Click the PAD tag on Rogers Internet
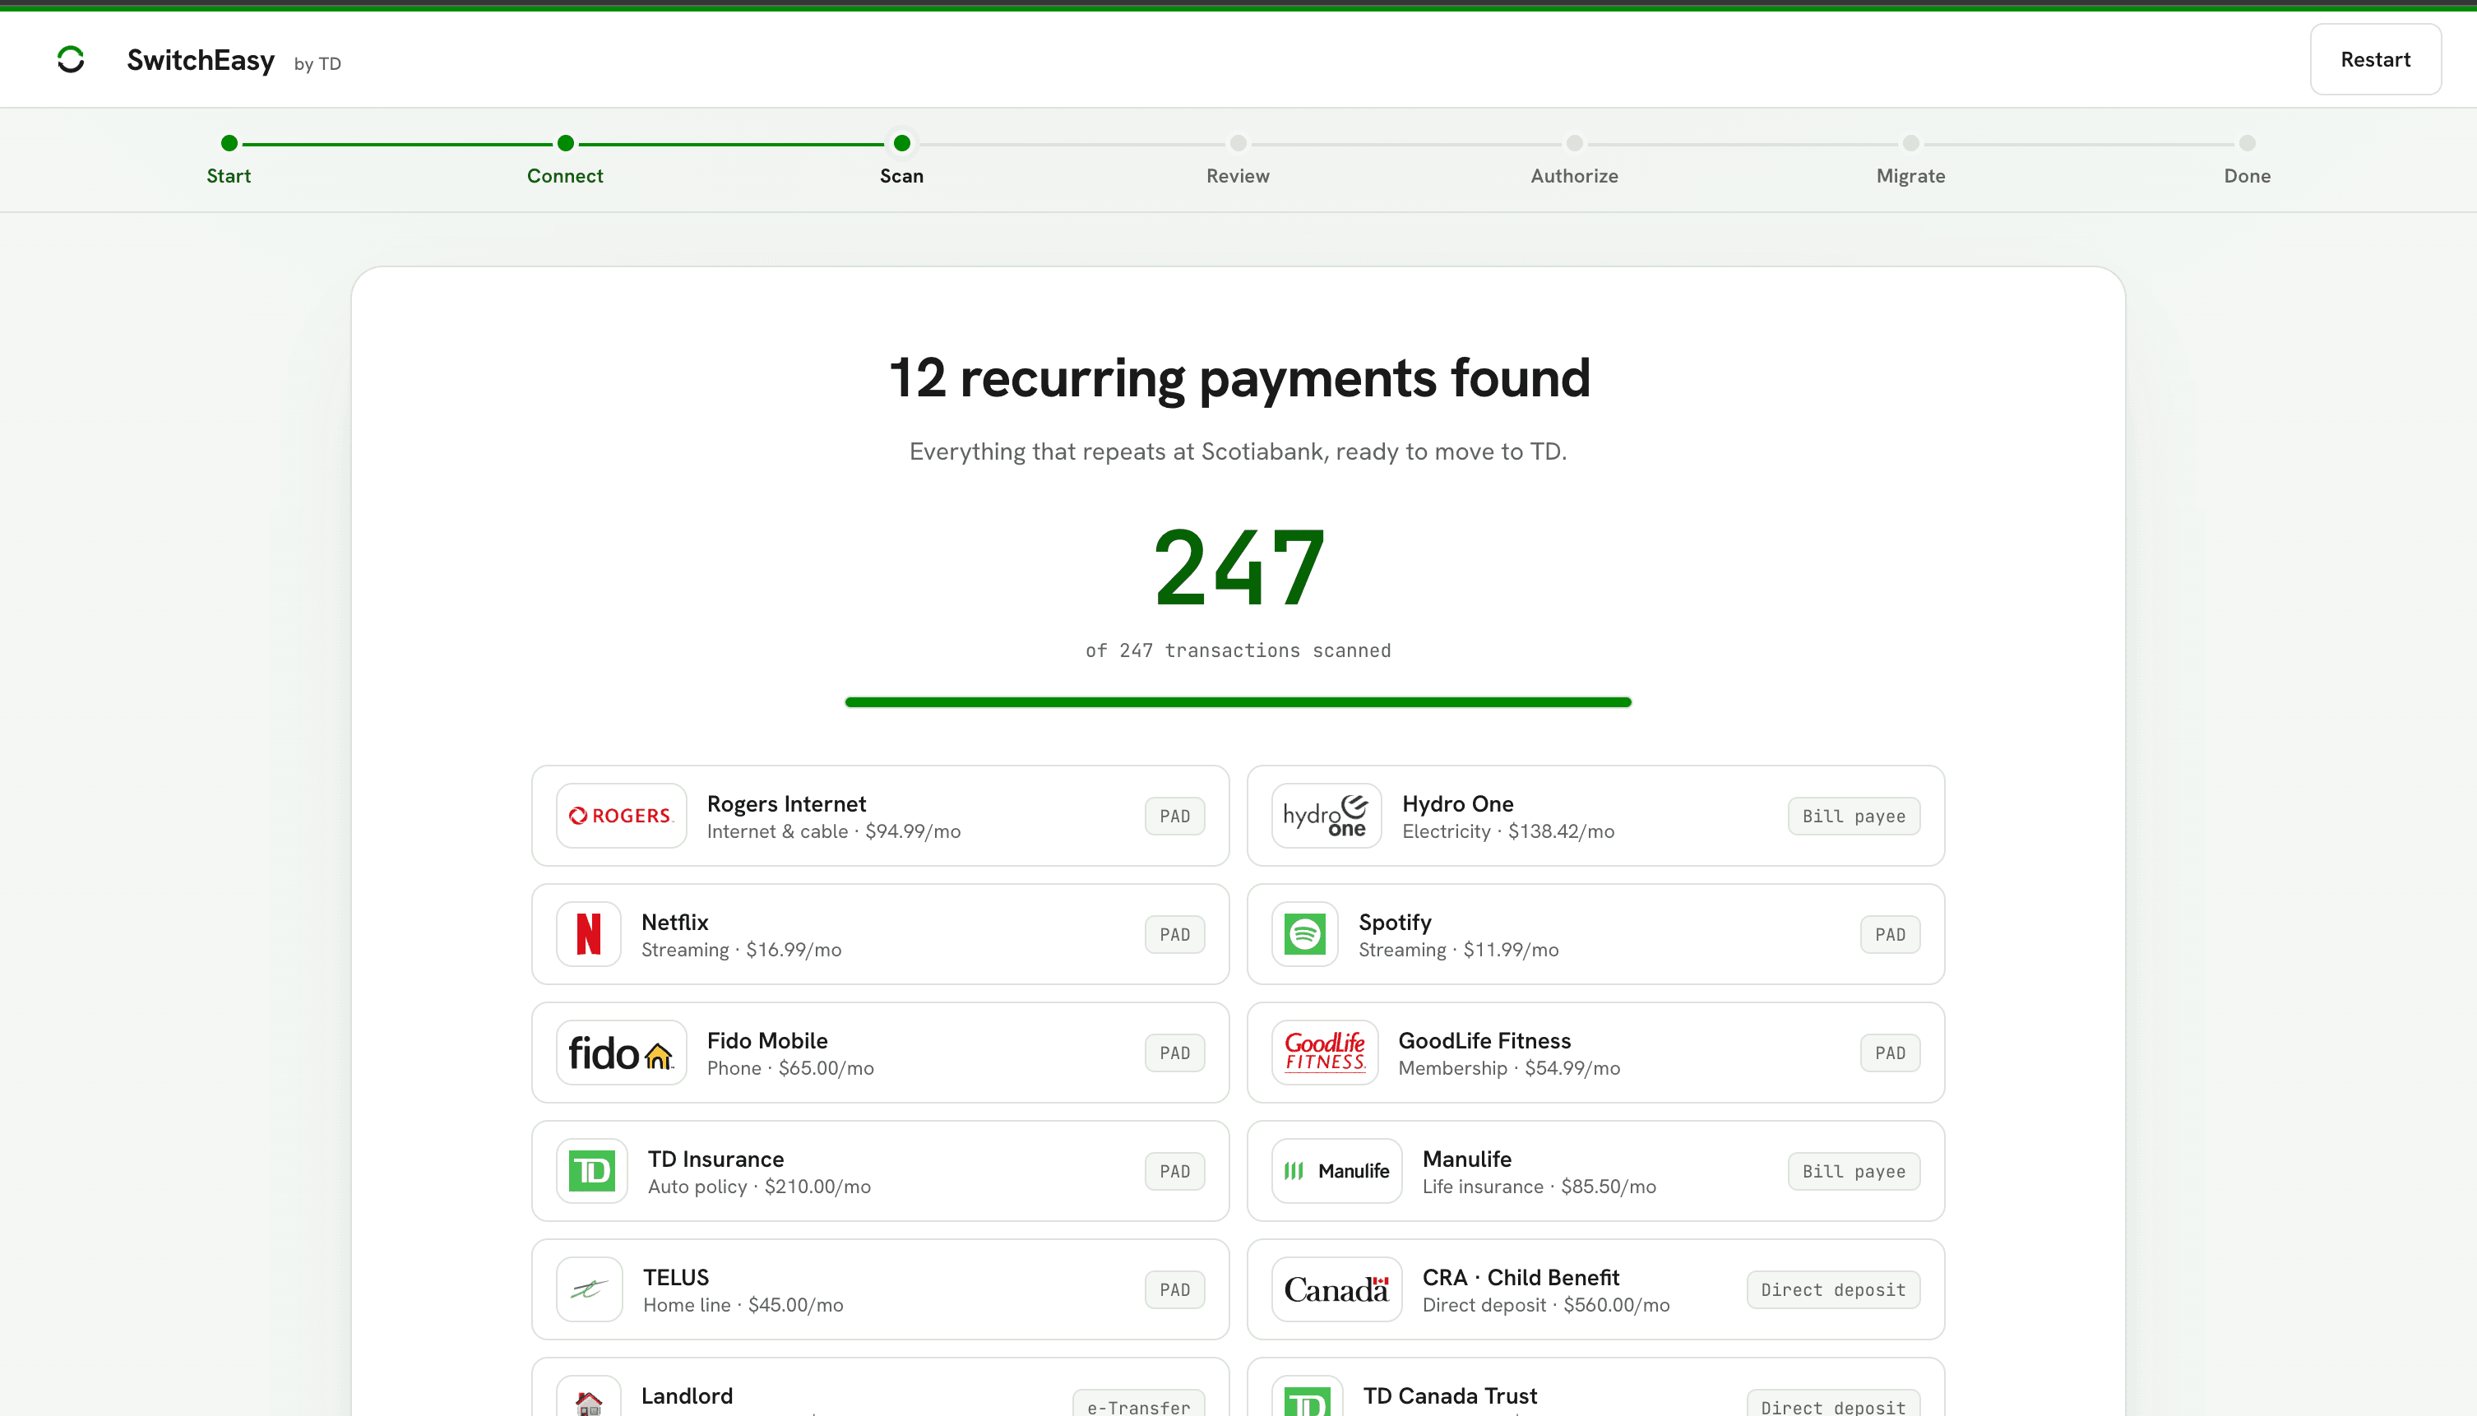 click(1175, 817)
